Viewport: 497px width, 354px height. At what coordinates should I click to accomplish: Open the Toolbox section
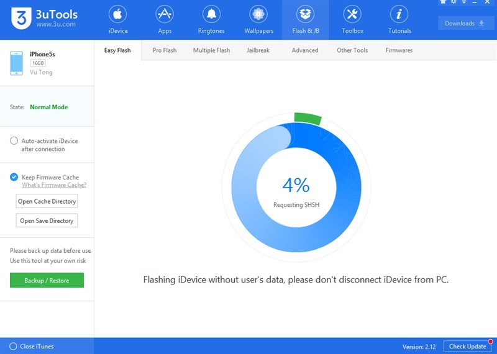point(352,20)
